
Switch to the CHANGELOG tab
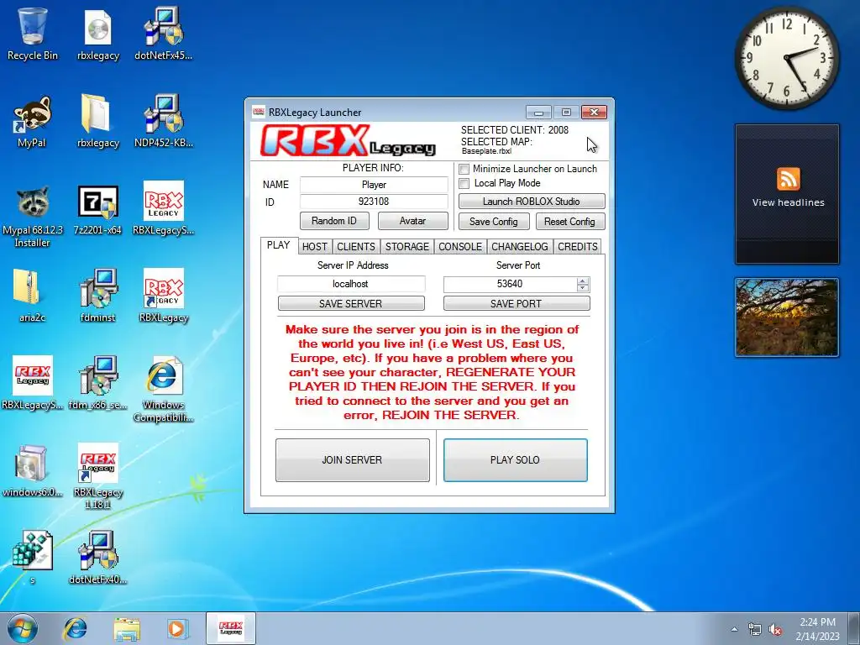(x=520, y=247)
